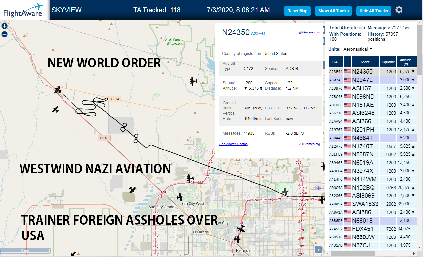Open the Units dropdown

click(358, 49)
